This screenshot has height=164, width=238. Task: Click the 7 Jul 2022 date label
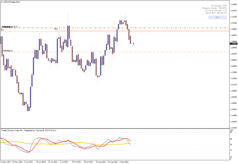pyautogui.click(x=64, y=162)
